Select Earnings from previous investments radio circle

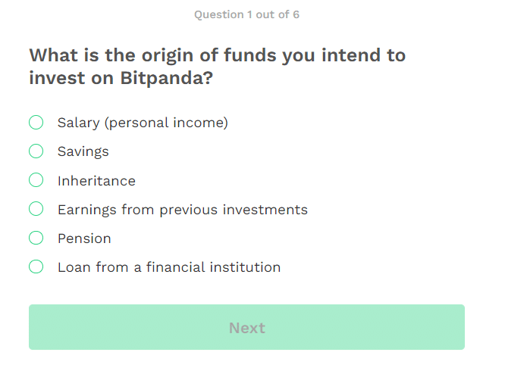tap(36, 209)
